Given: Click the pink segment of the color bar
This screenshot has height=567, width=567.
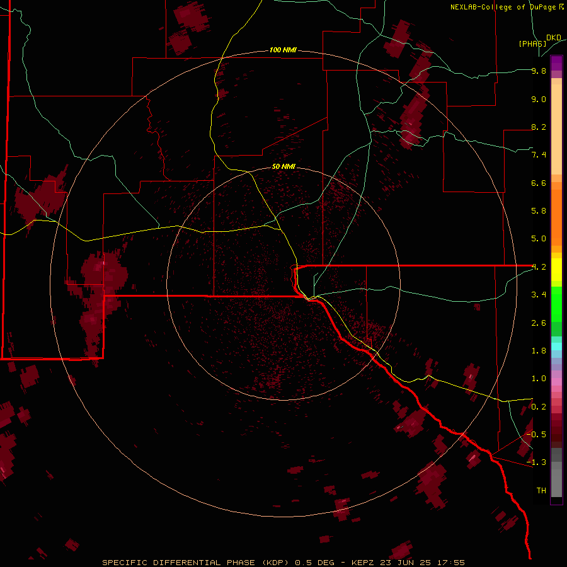Looking at the screenshot, I should point(556,382).
